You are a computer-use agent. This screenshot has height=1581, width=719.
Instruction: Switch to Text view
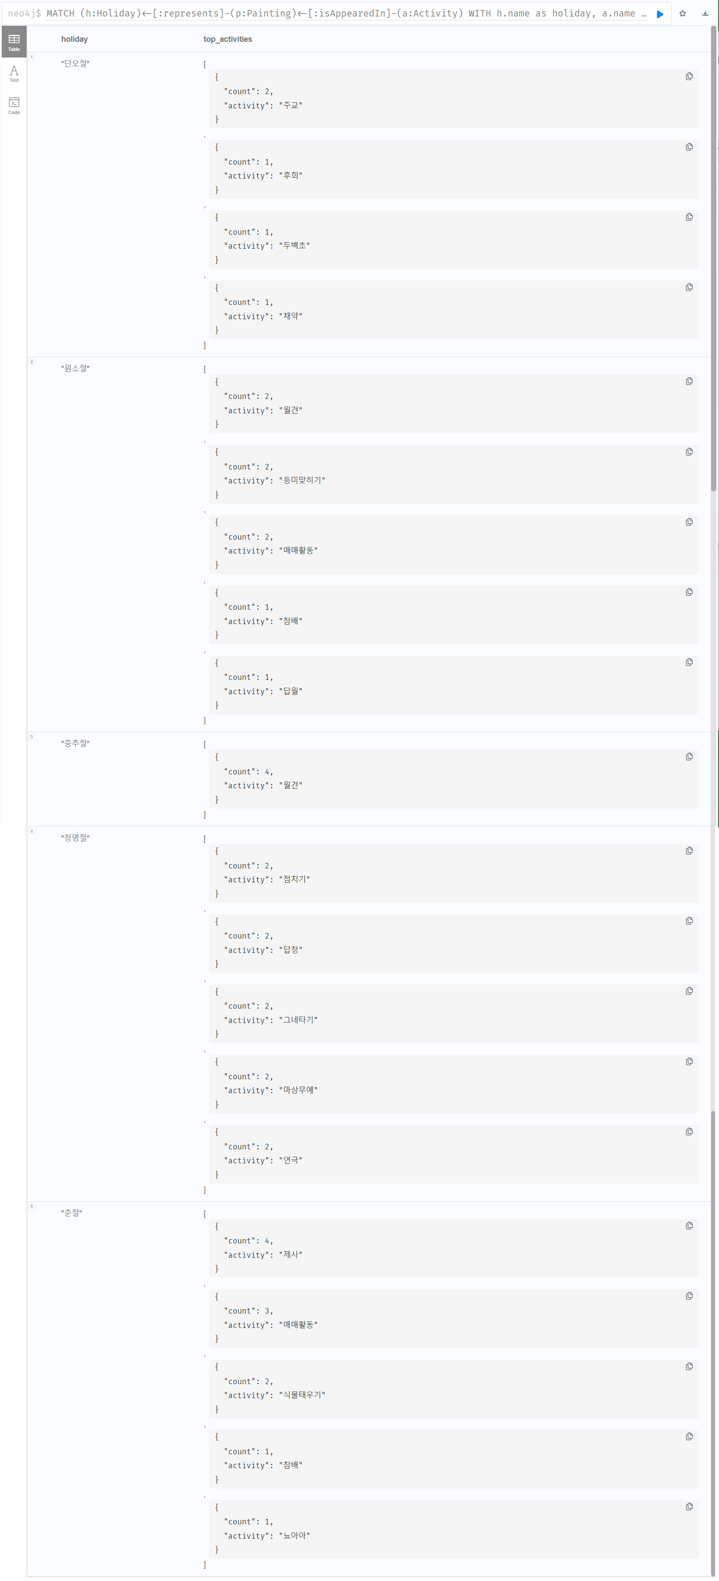click(14, 74)
